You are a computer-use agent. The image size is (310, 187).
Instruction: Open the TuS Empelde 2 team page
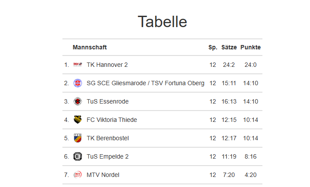pos(107,156)
